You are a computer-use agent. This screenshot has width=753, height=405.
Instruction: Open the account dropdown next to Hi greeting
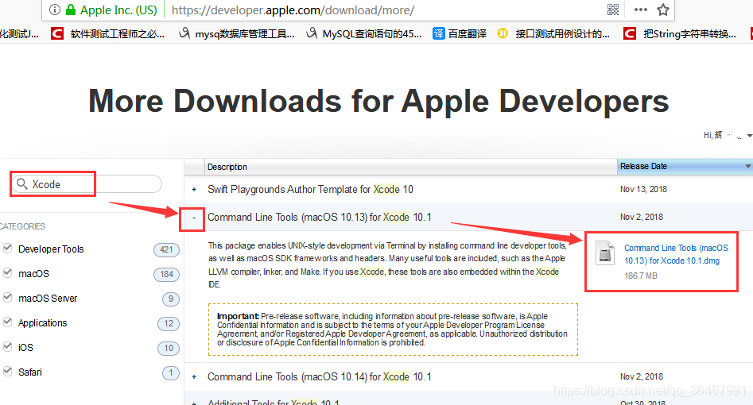(x=749, y=136)
